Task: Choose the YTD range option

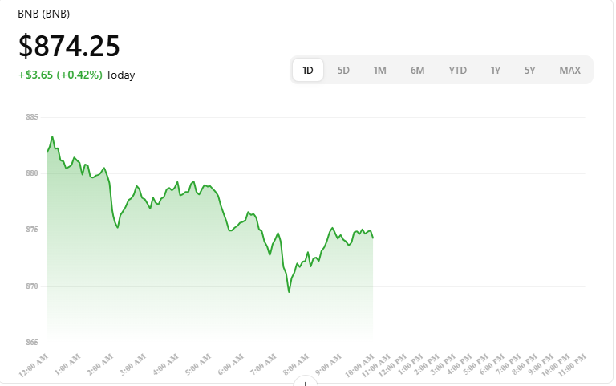Action: click(x=457, y=70)
